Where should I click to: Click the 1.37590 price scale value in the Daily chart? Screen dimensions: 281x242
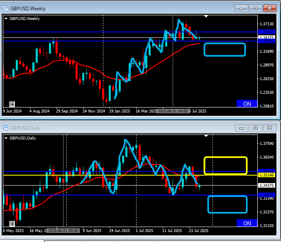pos(266,143)
